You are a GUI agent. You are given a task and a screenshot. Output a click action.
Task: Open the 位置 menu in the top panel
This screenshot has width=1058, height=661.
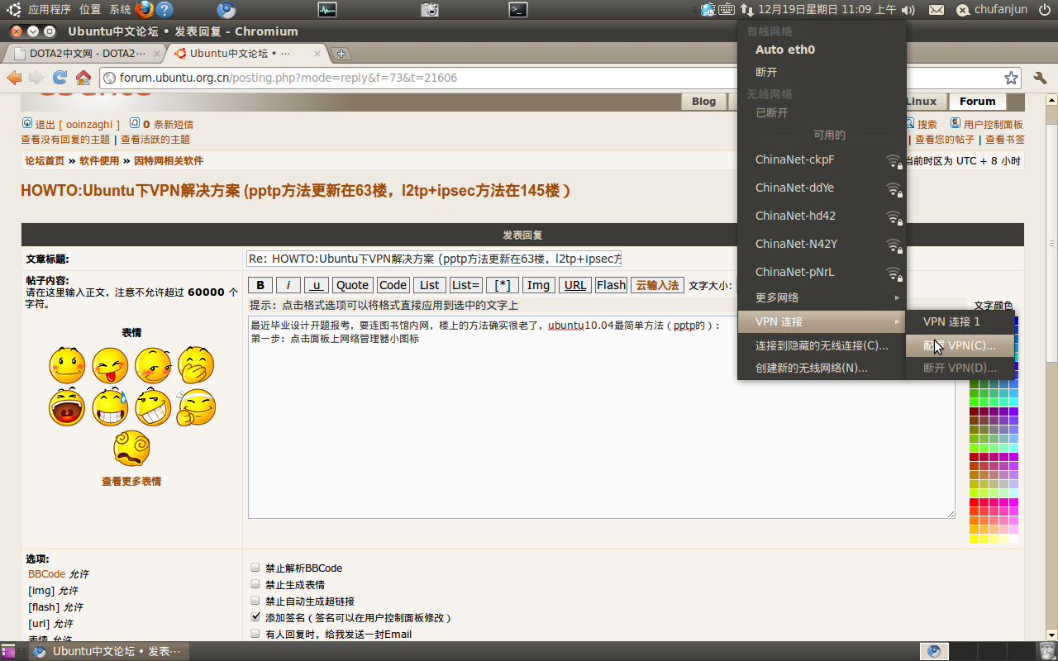click(90, 10)
